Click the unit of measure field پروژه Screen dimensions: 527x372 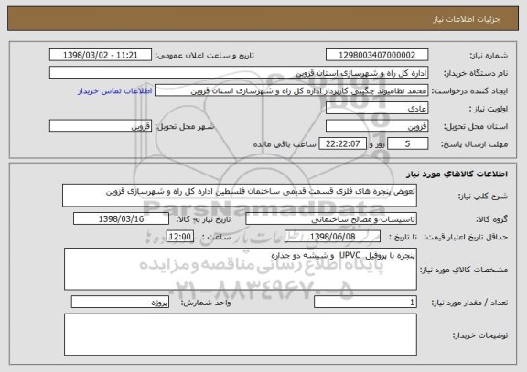tap(120, 302)
